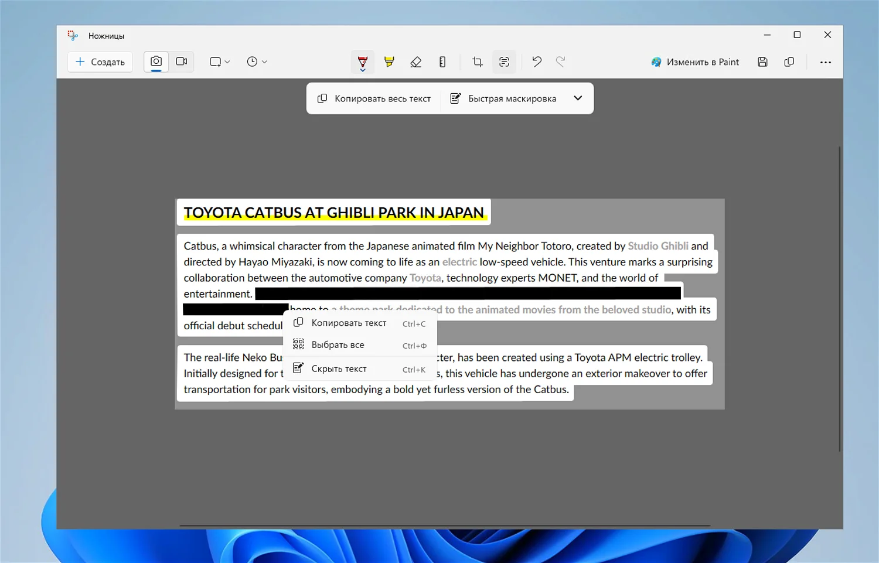Click the Snipping Tool app icon in title bar
Image resolution: width=879 pixels, height=563 pixels.
73,36
